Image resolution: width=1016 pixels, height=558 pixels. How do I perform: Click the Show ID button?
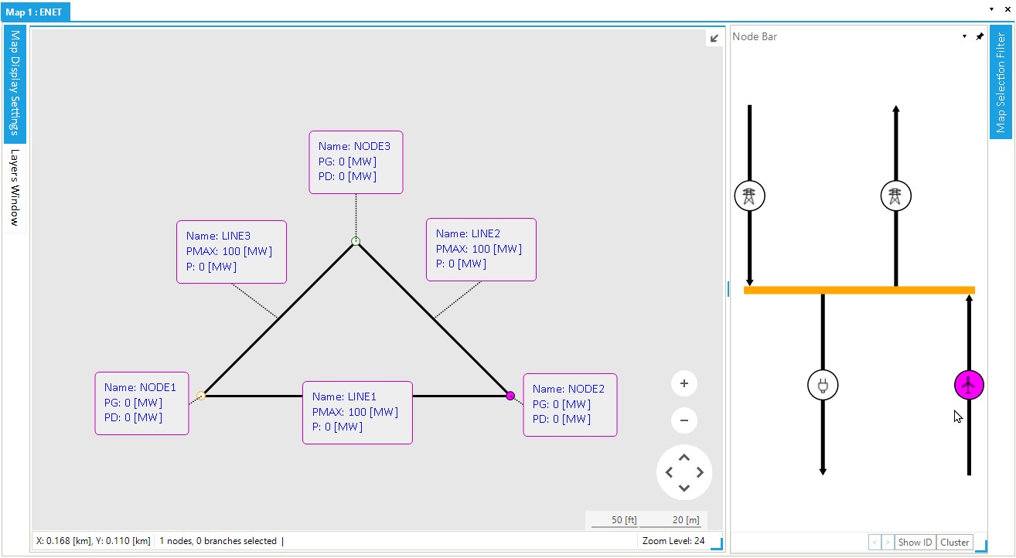tap(915, 543)
